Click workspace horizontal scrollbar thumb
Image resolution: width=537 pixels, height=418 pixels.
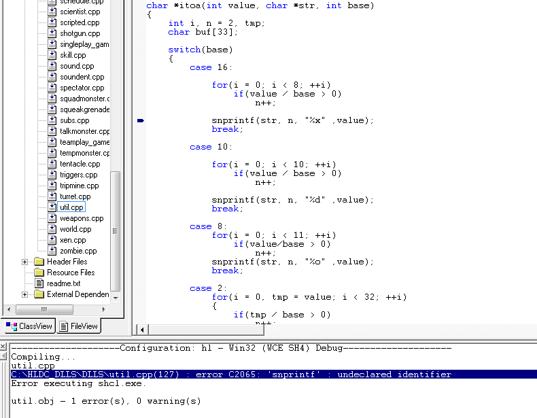point(44,309)
